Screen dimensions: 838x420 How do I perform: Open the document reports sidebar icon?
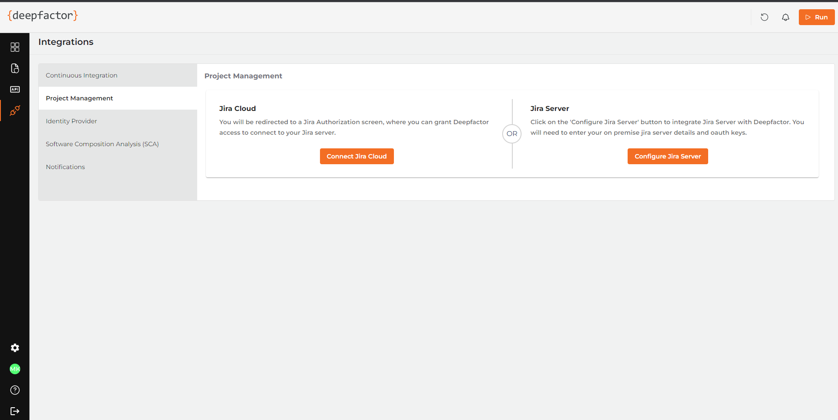(15, 68)
